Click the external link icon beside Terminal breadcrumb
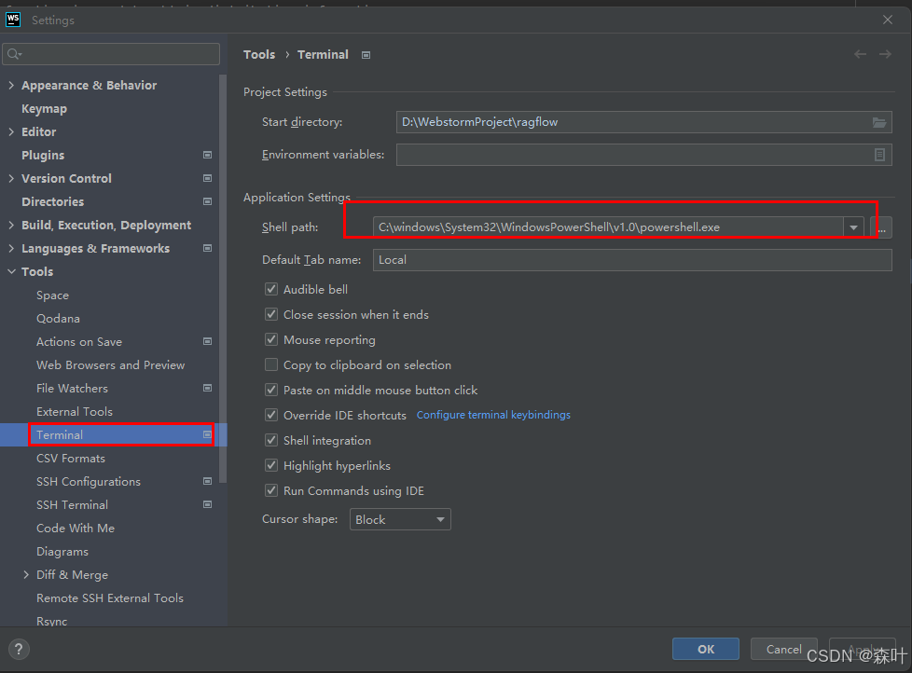 pos(365,54)
